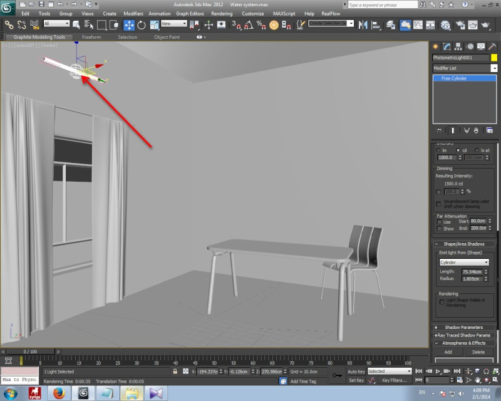
Task: Open the Render Setup icon
Action: 460,24
